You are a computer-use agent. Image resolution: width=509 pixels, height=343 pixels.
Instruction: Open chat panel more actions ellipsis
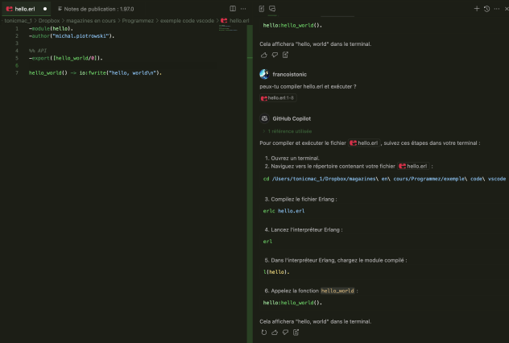click(496, 8)
